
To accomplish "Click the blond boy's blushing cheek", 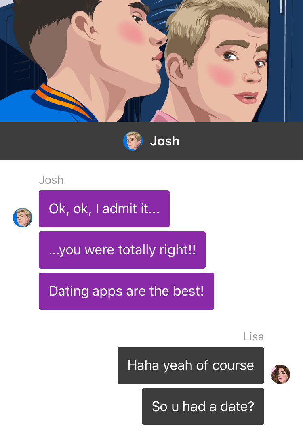I will [222, 75].
